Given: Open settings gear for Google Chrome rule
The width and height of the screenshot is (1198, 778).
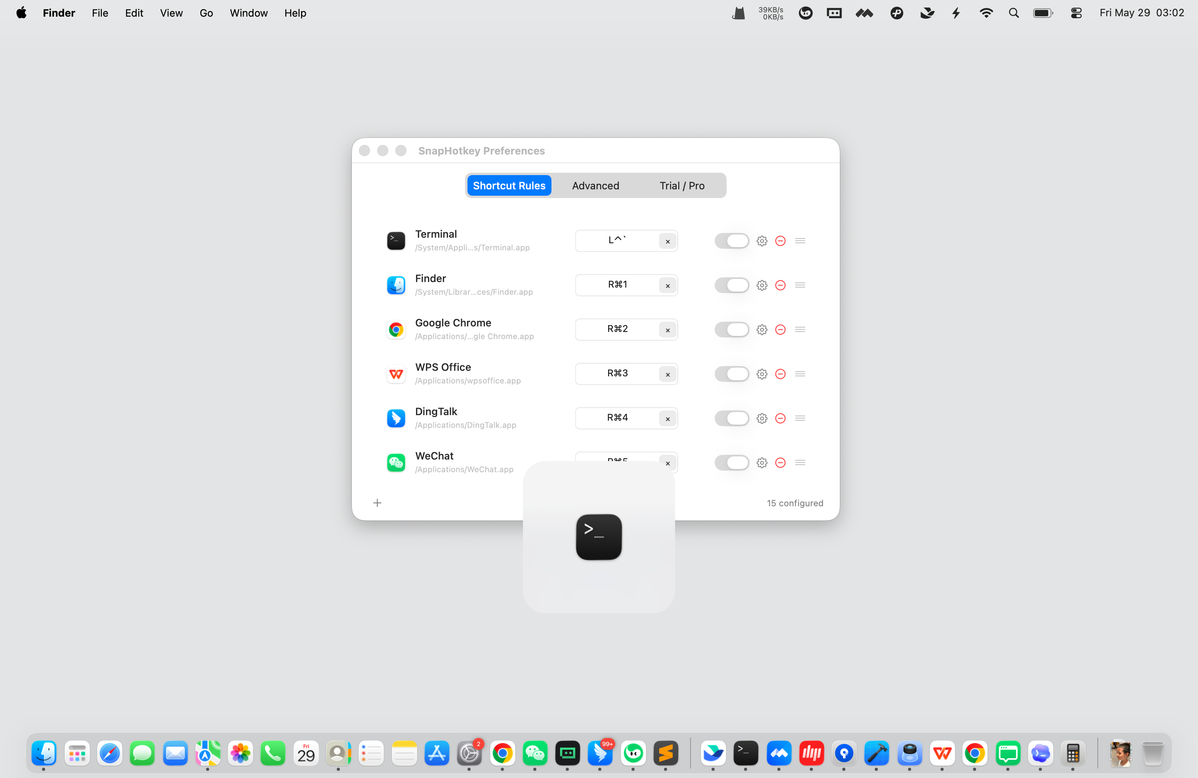Looking at the screenshot, I should coord(761,330).
